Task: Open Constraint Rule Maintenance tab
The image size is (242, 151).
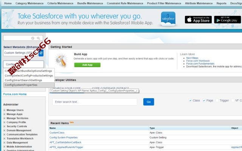Action: (125, 3)
